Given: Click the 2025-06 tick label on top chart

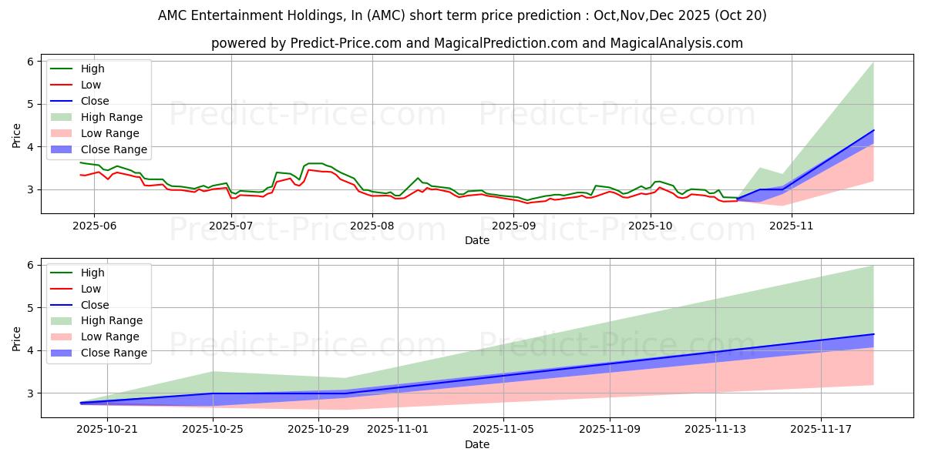Looking at the screenshot, I should pyautogui.click(x=93, y=225).
